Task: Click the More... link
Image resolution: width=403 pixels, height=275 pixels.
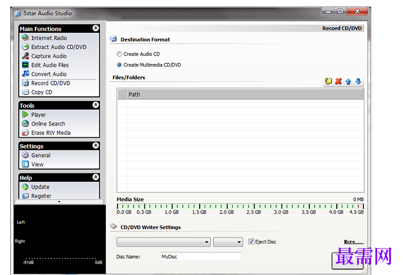Action: click(354, 241)
